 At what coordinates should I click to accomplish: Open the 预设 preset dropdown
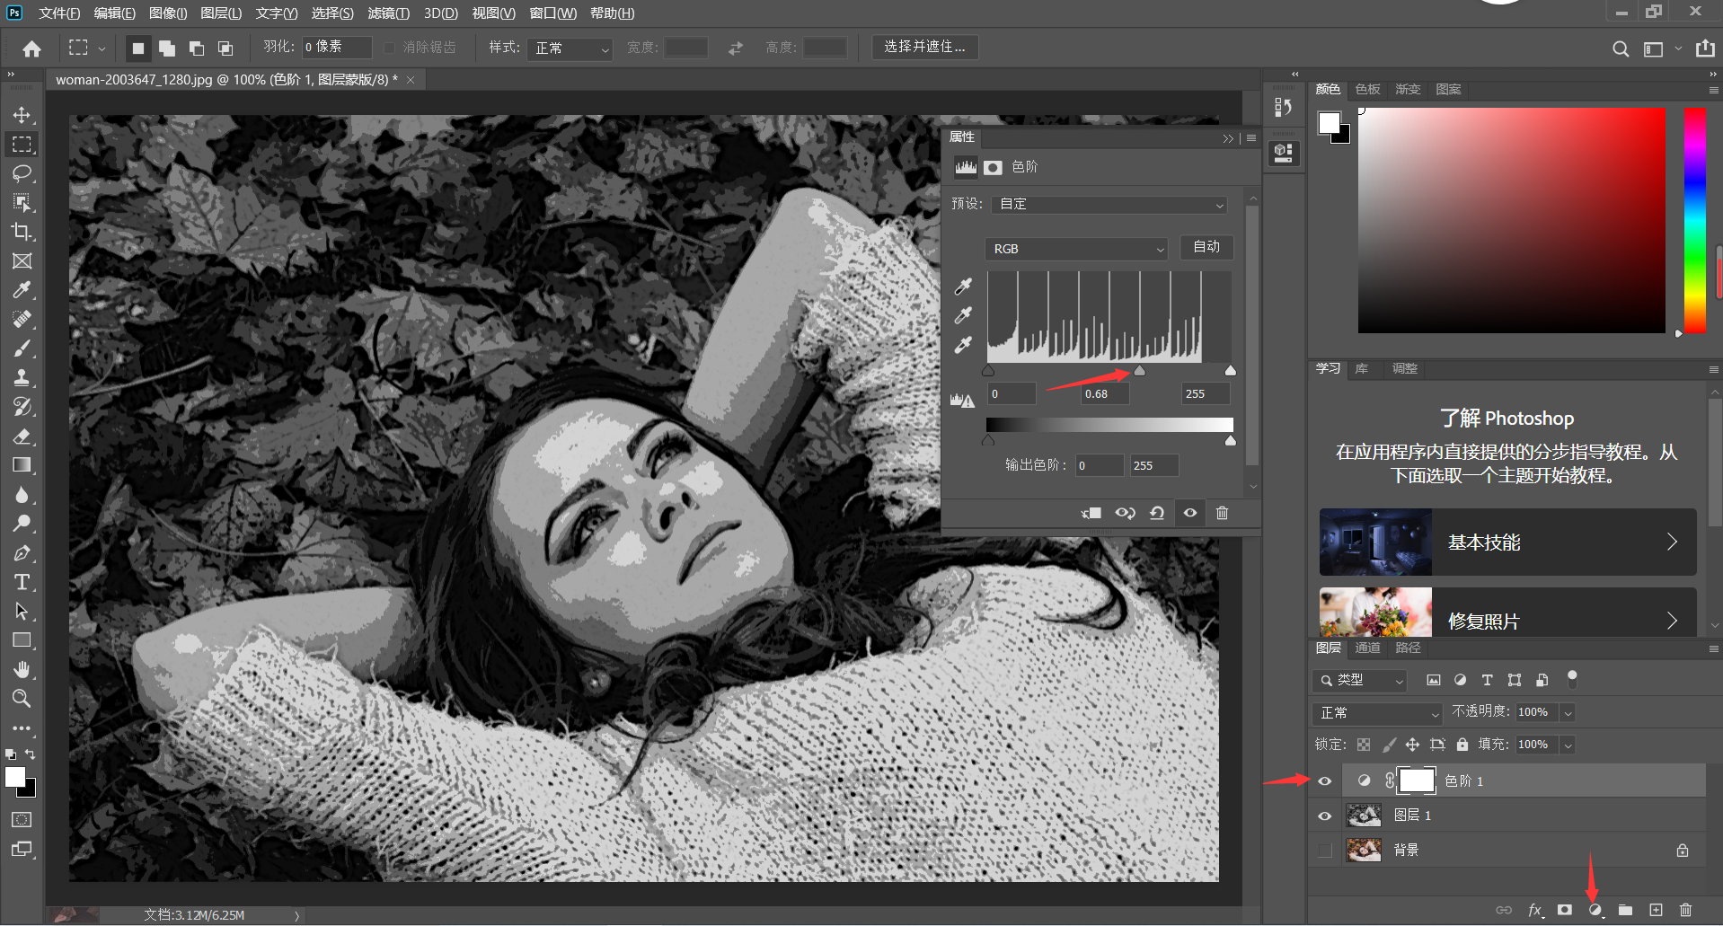coord(1109,205)
